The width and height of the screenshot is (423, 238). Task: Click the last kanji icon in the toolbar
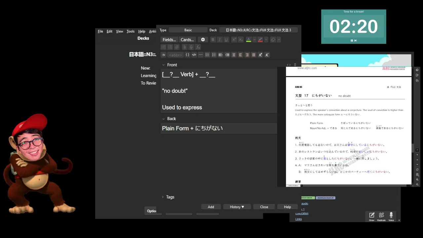pos(267,55)
